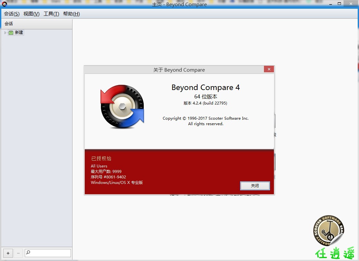Viewport: 359px width, 261px height.
Task: Click the serial number text #8061-9402
Action: [115, 177]
